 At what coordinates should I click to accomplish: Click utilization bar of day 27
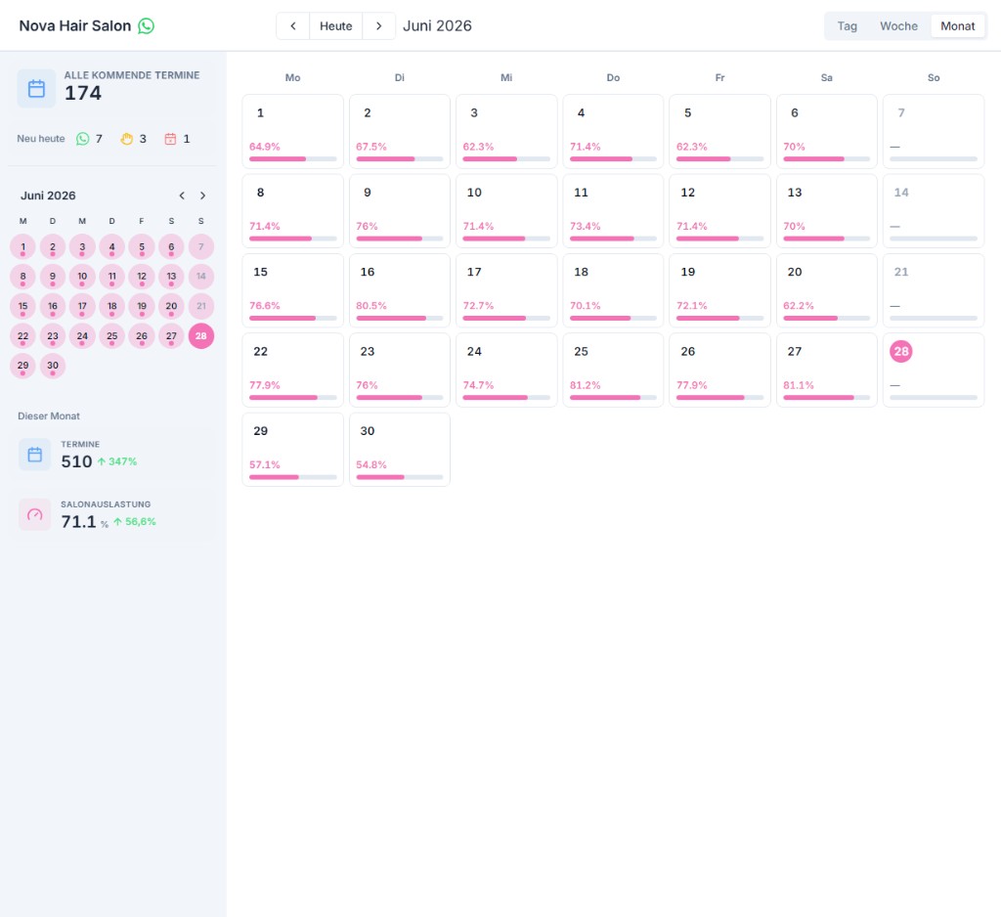point(826,398)
